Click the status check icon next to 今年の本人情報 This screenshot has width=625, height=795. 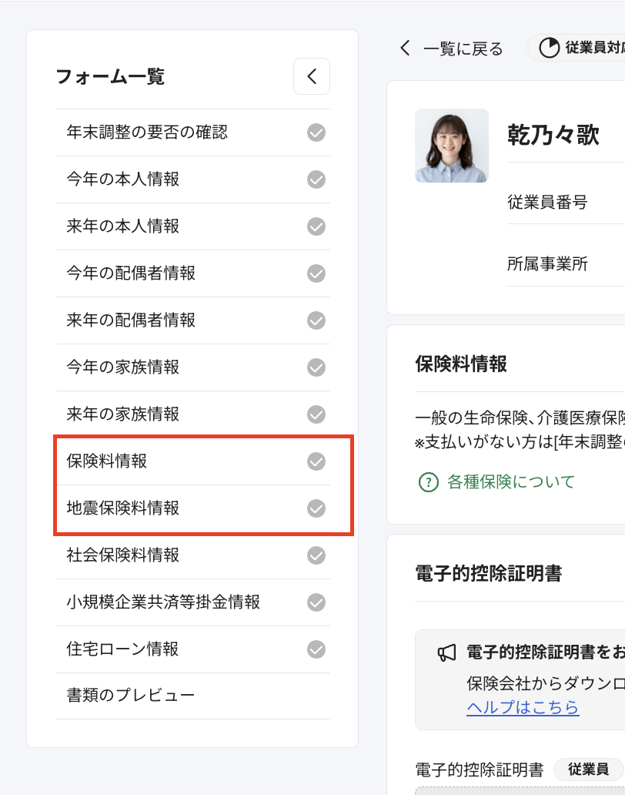point(316,179)
